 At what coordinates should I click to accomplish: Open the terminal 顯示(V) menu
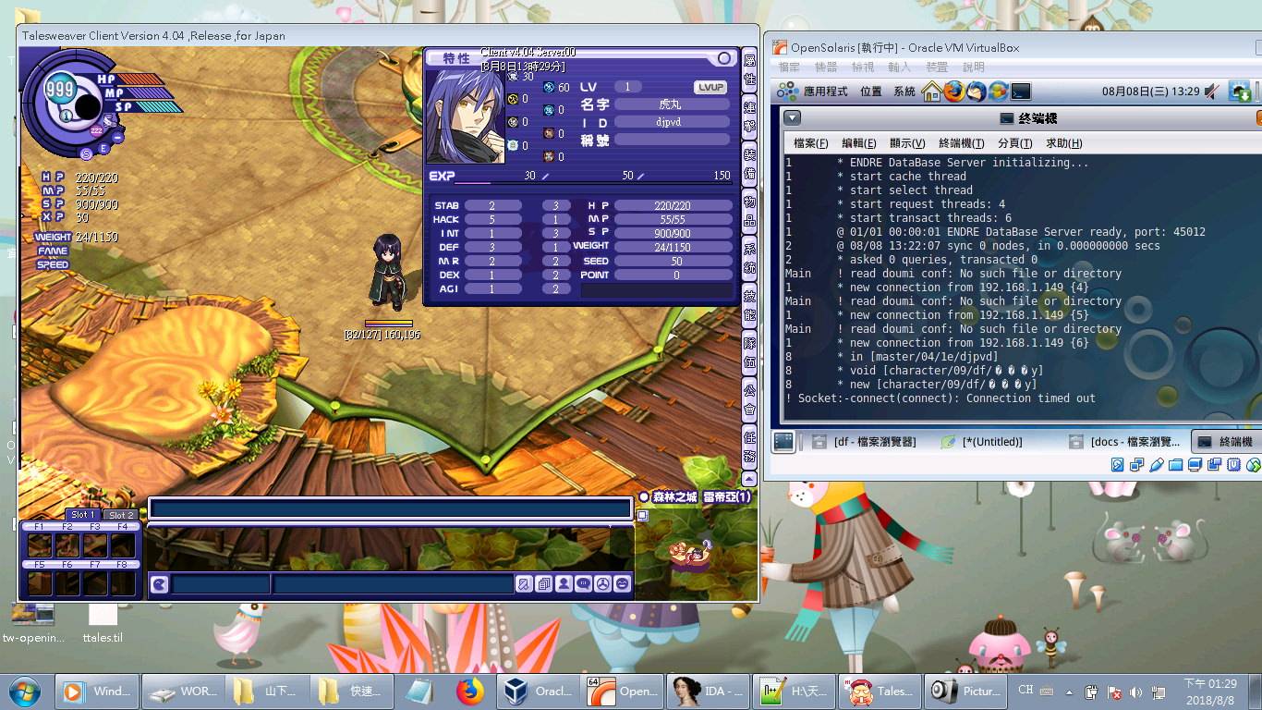tap(907, 143)
